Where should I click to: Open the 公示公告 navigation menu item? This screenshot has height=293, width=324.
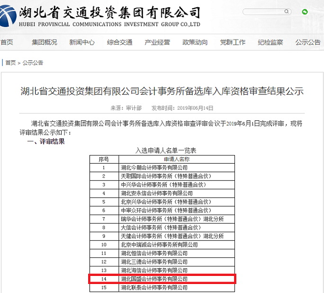308,42
